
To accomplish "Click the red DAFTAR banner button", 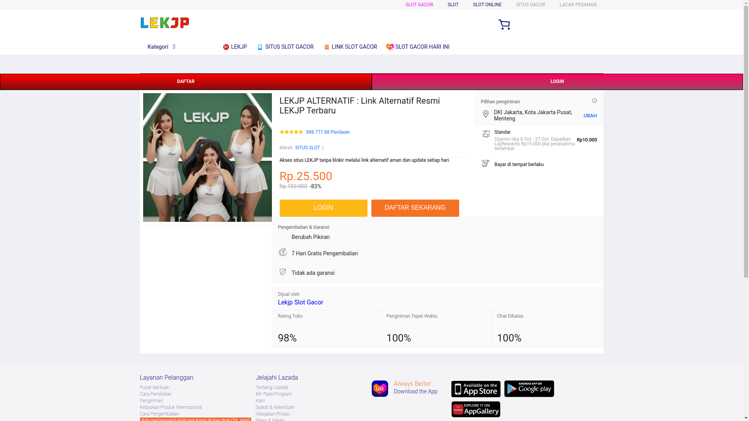I will (x=186, y=82).
